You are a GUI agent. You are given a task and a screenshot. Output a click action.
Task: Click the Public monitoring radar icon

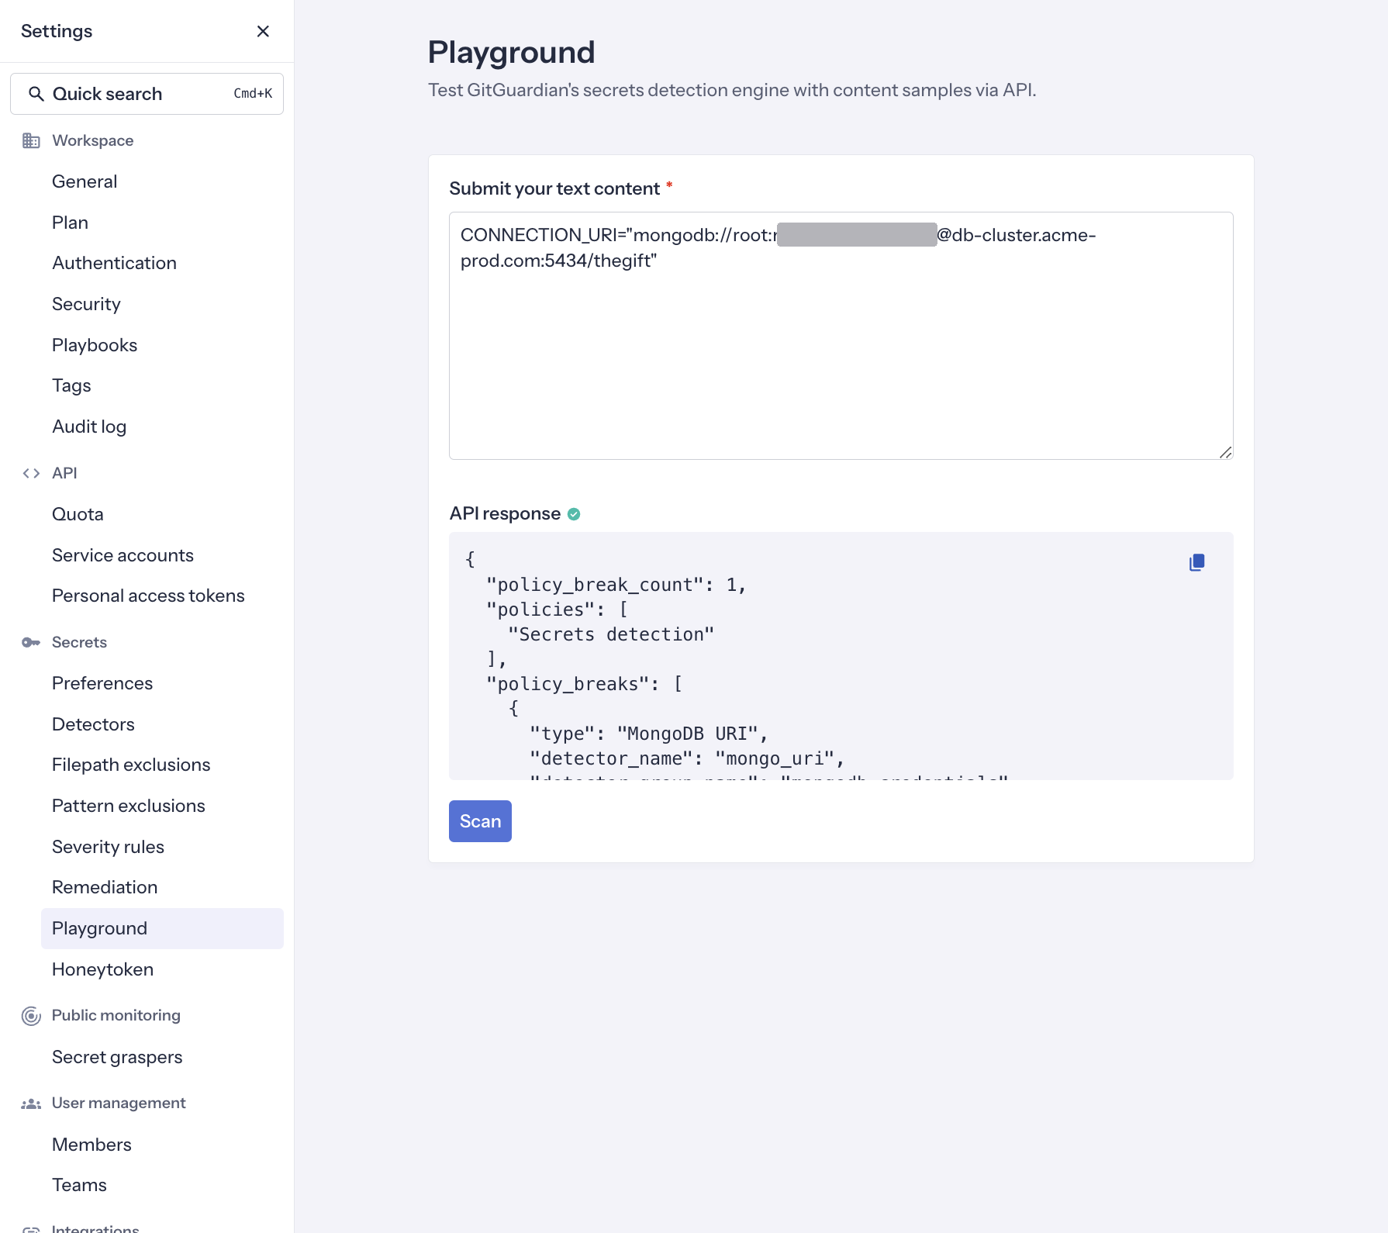[x=31, y=1016]
